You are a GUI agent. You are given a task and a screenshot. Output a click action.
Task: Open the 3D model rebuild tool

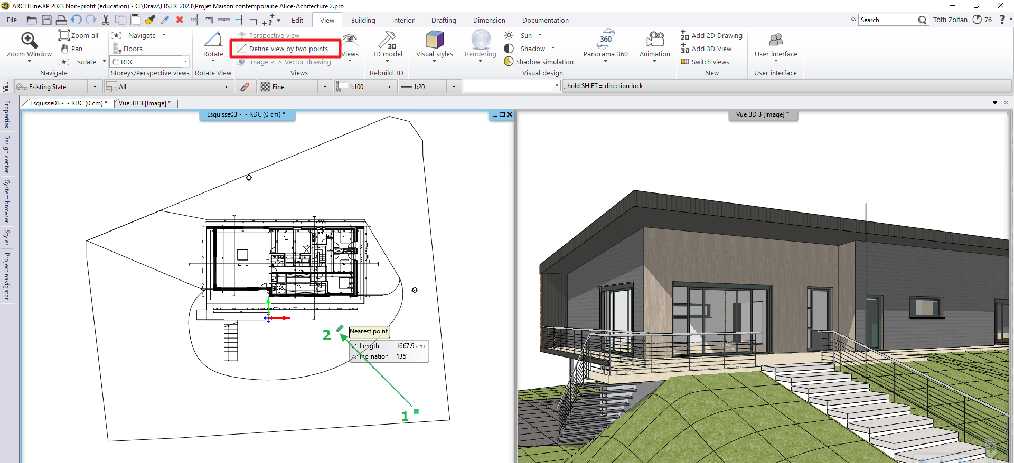click(x=387, y=40)
